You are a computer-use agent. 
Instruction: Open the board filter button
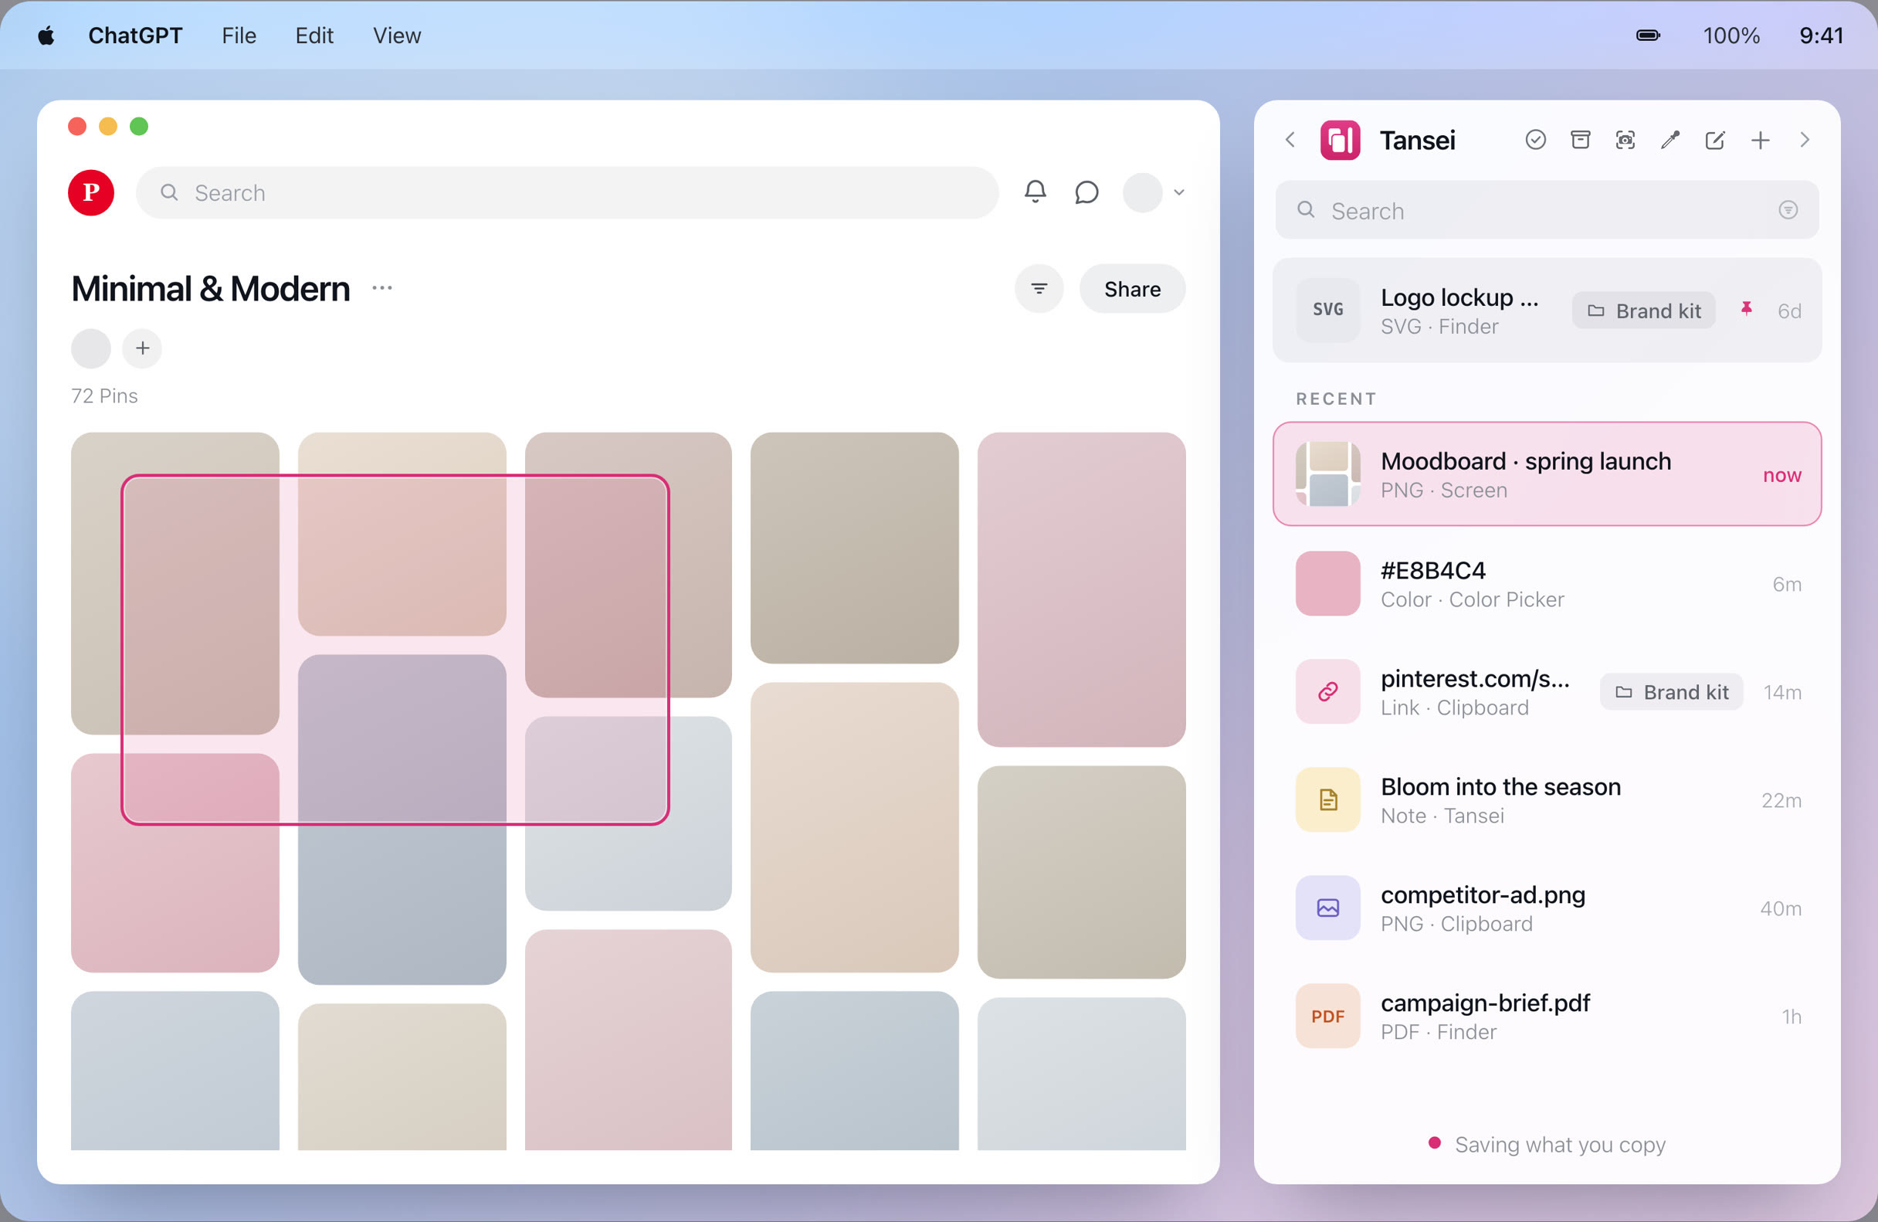[1039, 289]
